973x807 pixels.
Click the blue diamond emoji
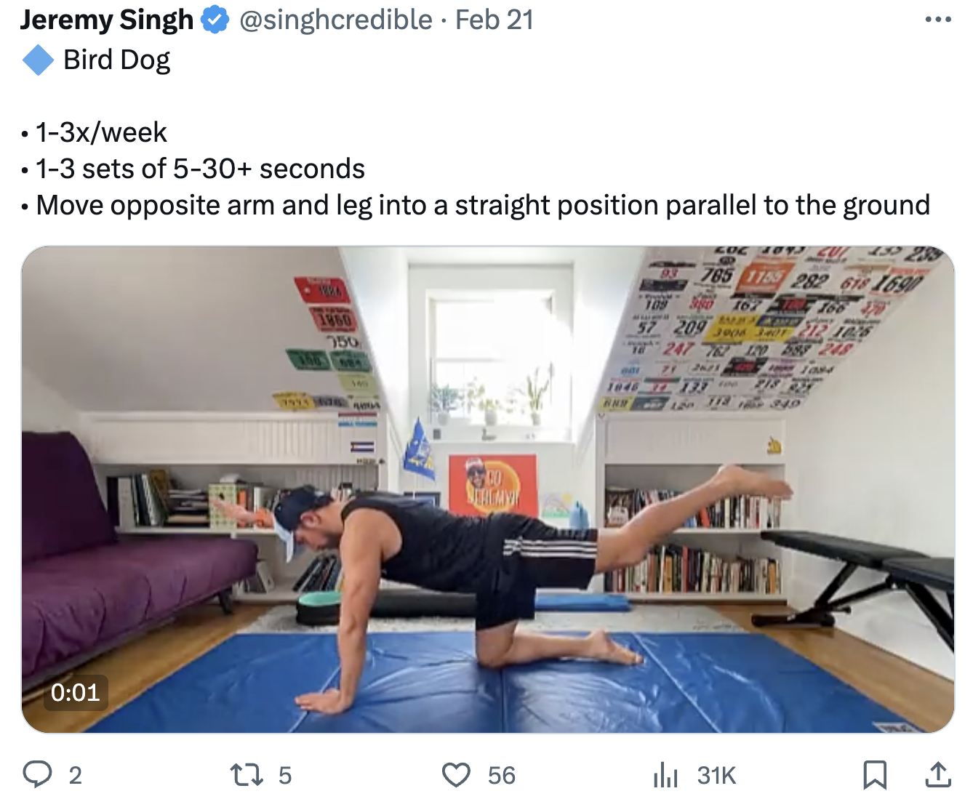[x=38, y=60]
